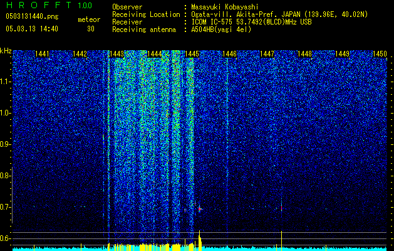Click the 0.8 kHz frequency axis label
This screenshot has height=251, width=394.
(x=5, y=176)
